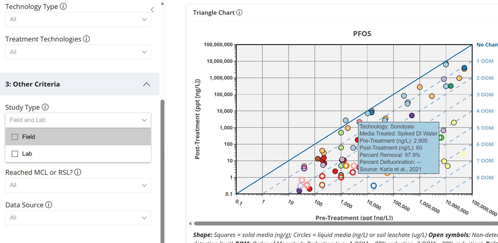Open the Data Source dropdown
This screenshot has width=498, height=243.
pyautogui.click(x=78, y=218)
